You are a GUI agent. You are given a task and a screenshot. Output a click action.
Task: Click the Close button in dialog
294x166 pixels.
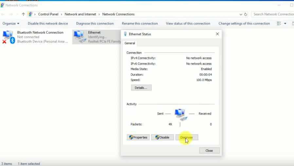(209, 151)
